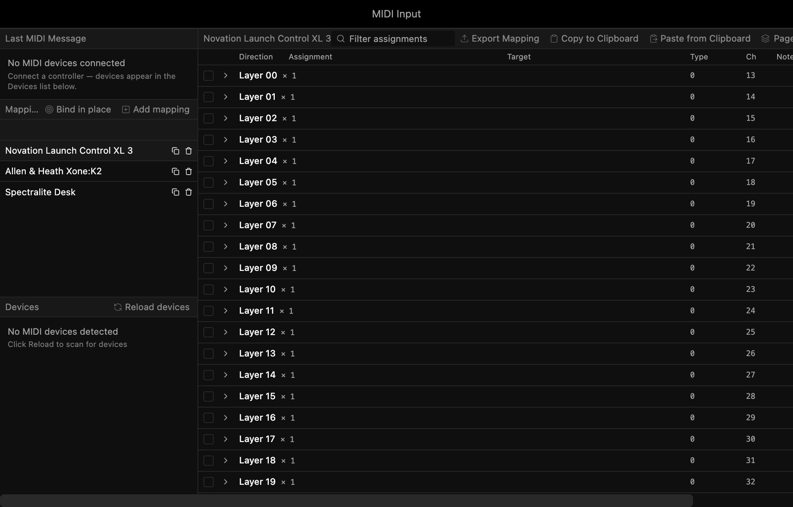793x507 pixels.
Task: Click the clipboard icon for Copy to Clipboard
Action: click(554, 38)
